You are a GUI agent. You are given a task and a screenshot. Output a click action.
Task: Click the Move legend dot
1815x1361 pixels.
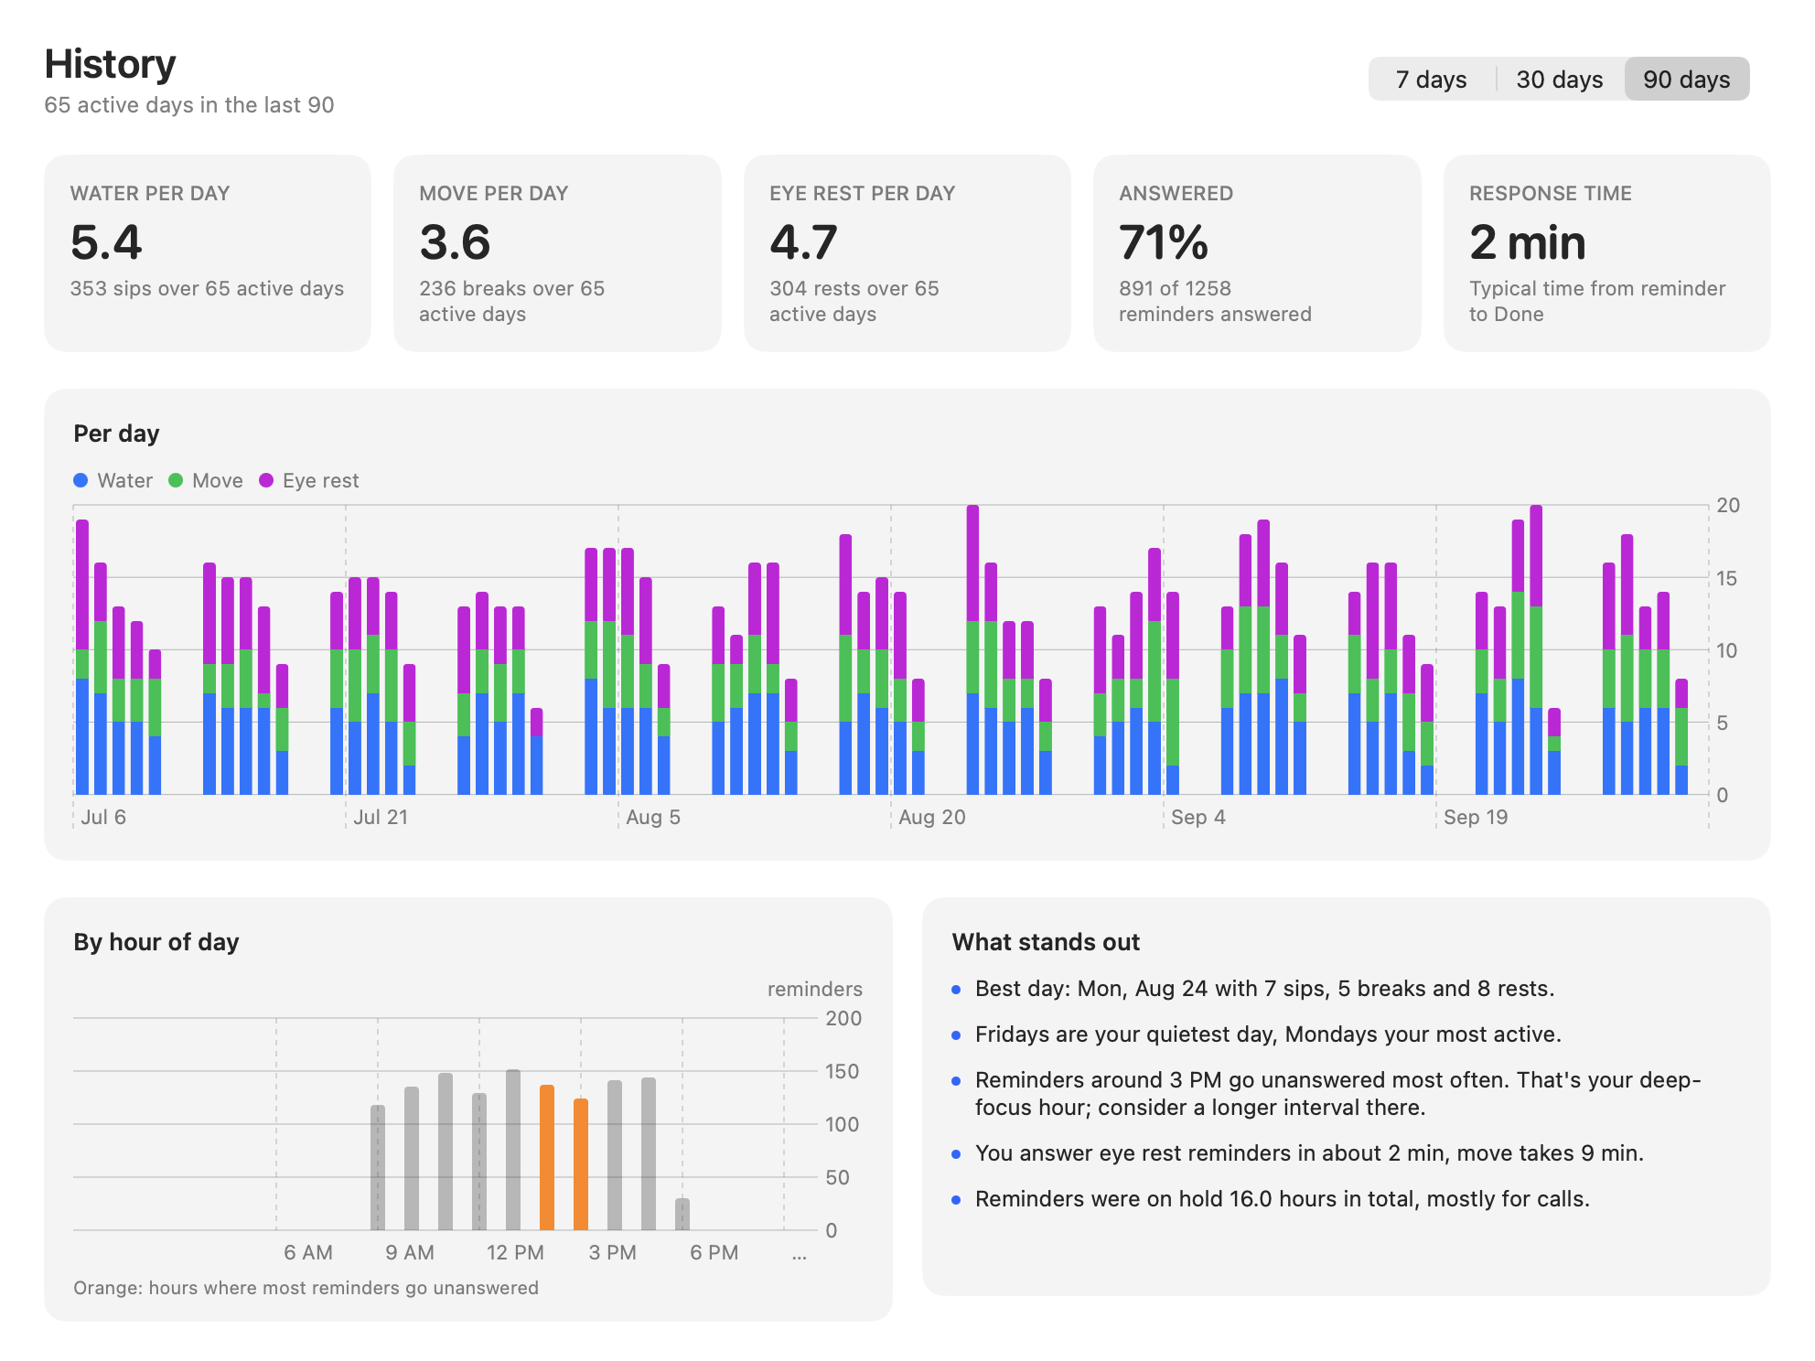[176, 480]
